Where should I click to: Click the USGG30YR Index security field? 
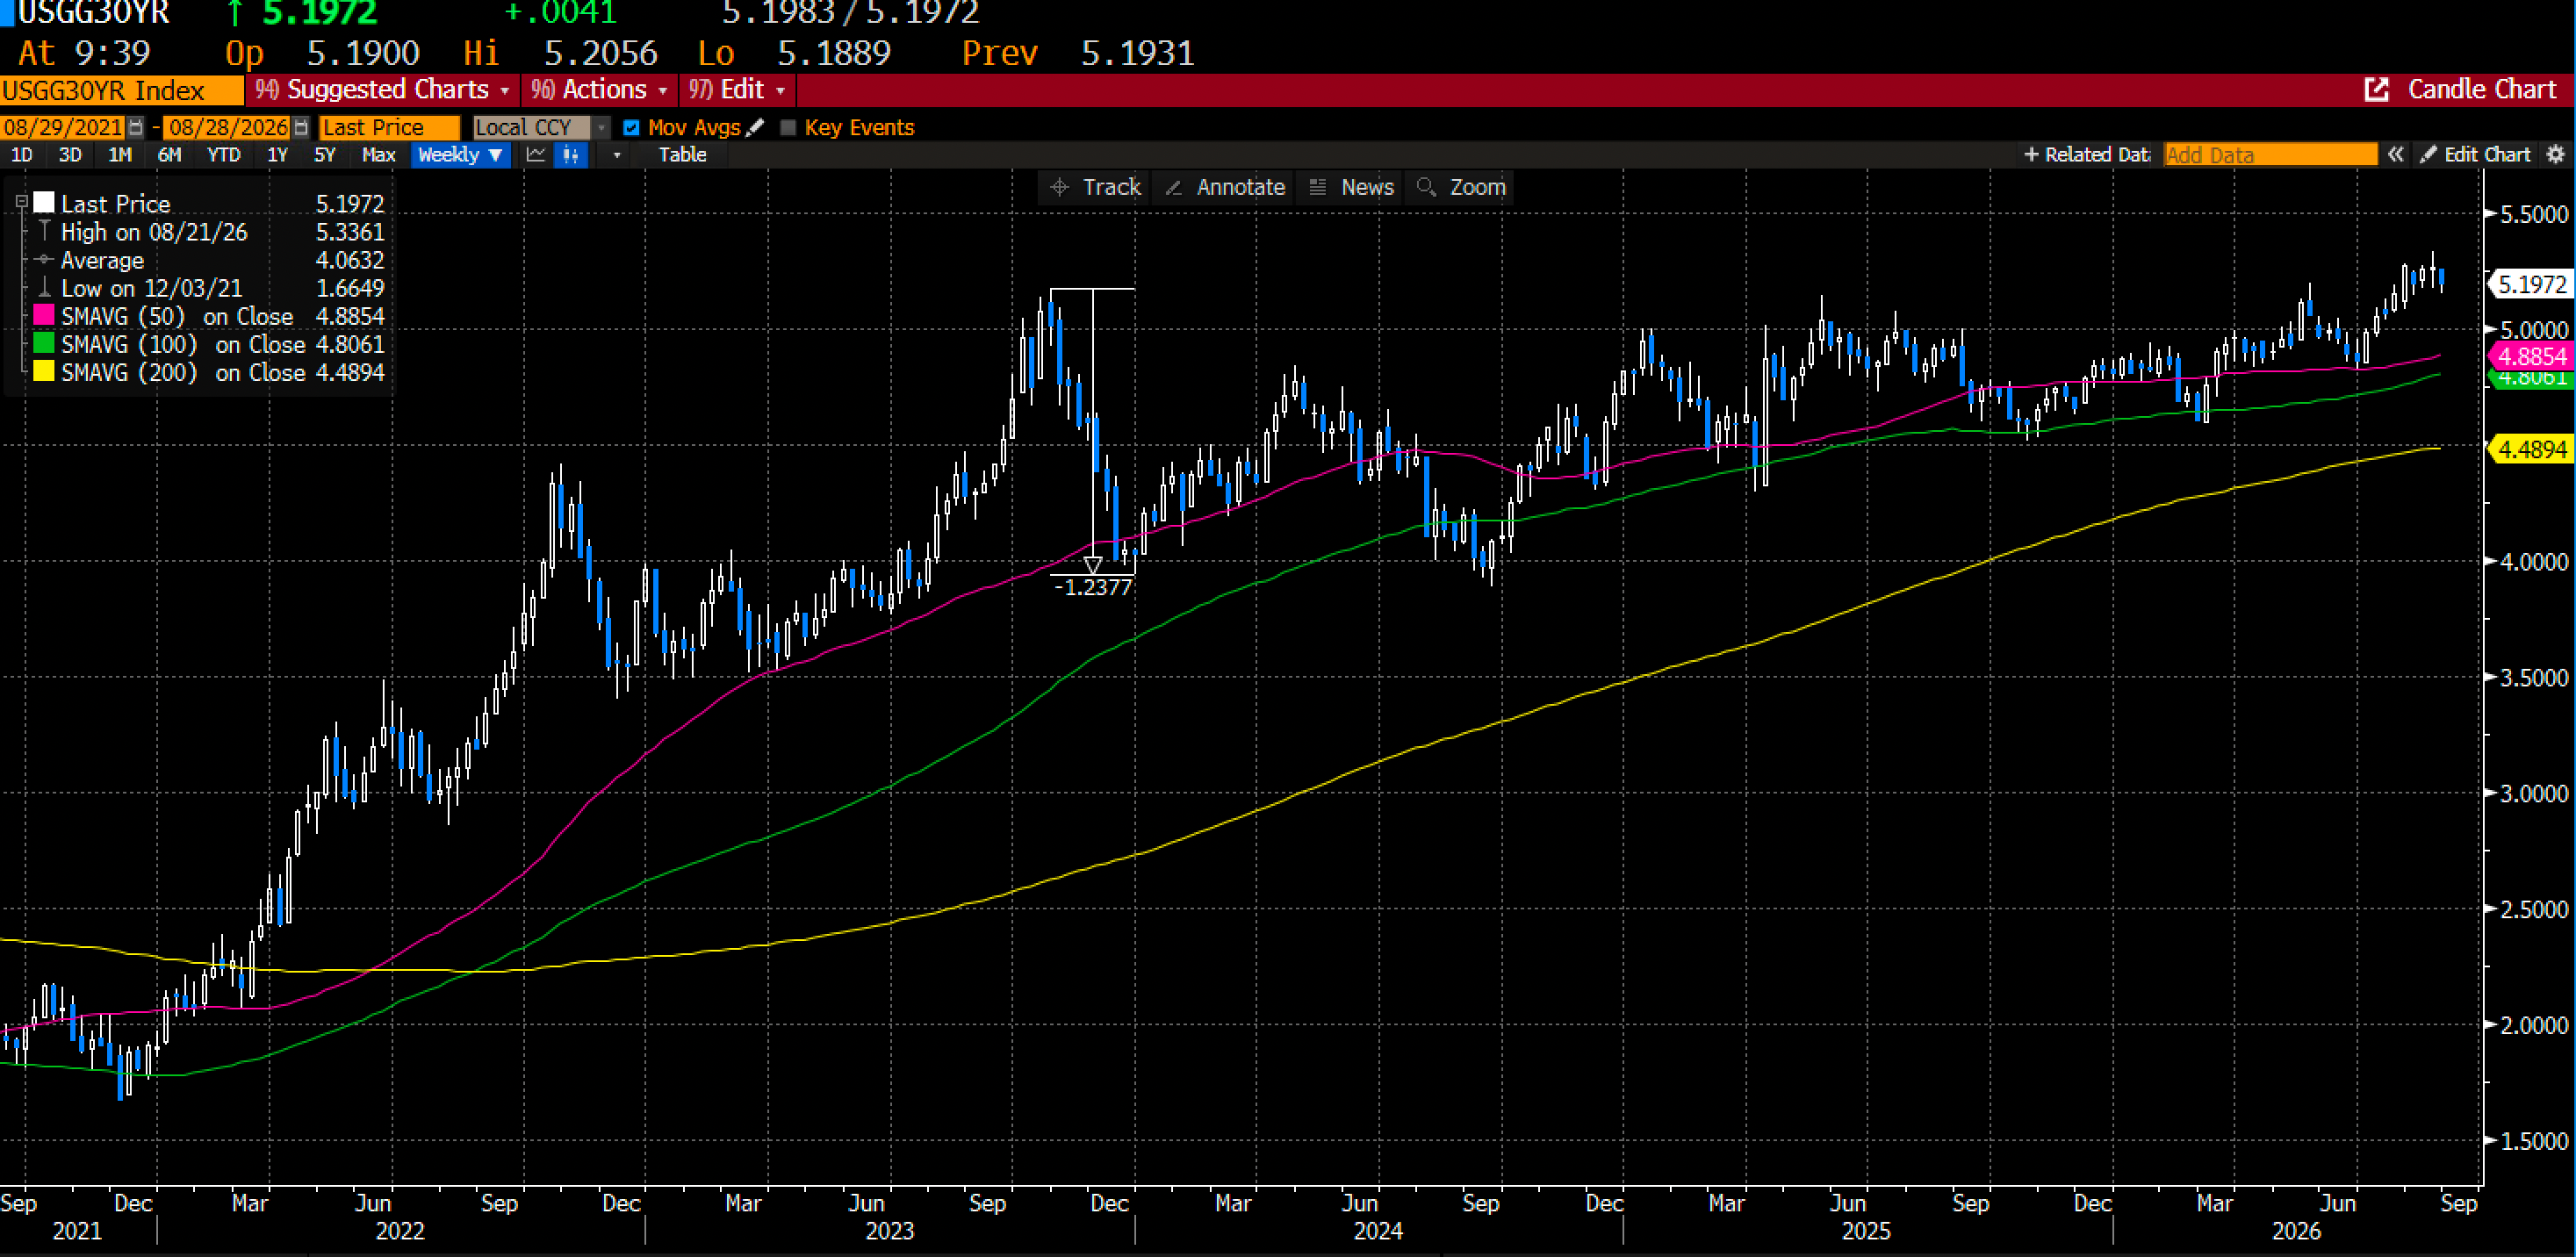(x=122, y=90)
